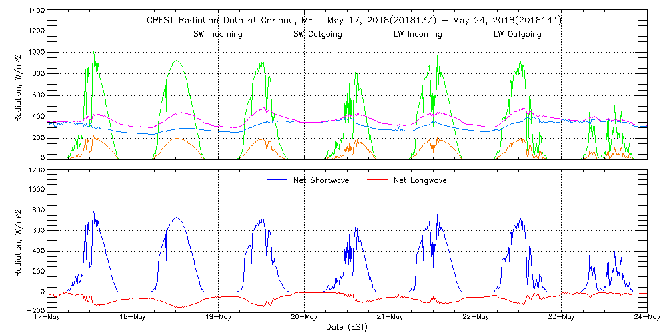Click the 21-May date tick label

(390, 317)
